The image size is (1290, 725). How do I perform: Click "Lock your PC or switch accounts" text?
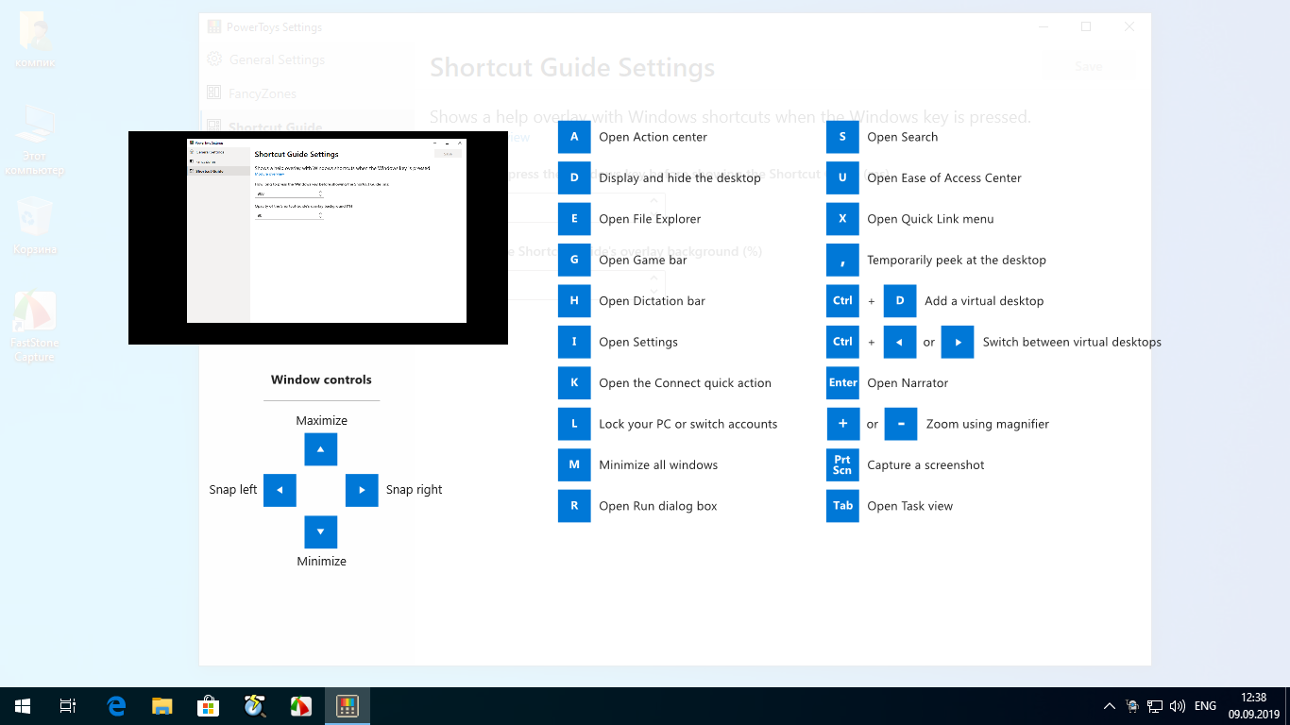click(x=687, y=424)
